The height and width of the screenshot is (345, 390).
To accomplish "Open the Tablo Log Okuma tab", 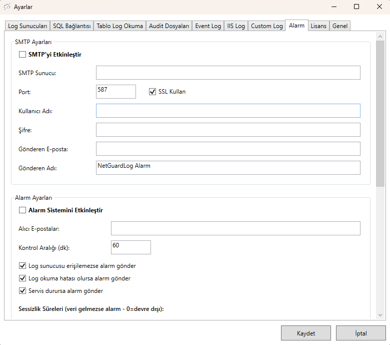I will 119,26.
